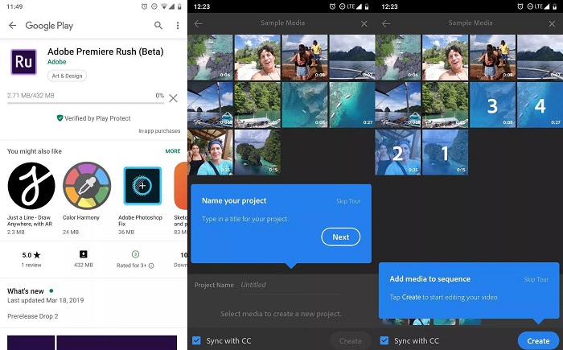Screen dimensions: 563x350
Task: Deselect the clip numbered 2
Action: [x=398, y=152]
